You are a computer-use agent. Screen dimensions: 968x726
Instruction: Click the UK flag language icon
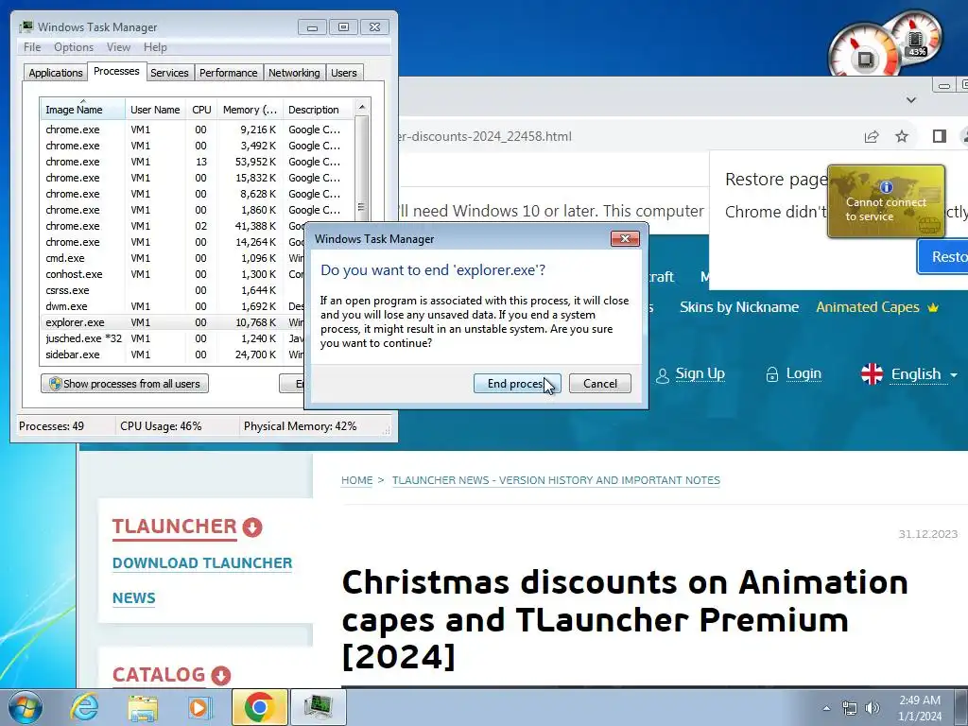pyautogui.click(x=872, y=374)
